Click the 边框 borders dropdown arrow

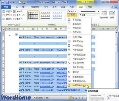pos(76,15)
